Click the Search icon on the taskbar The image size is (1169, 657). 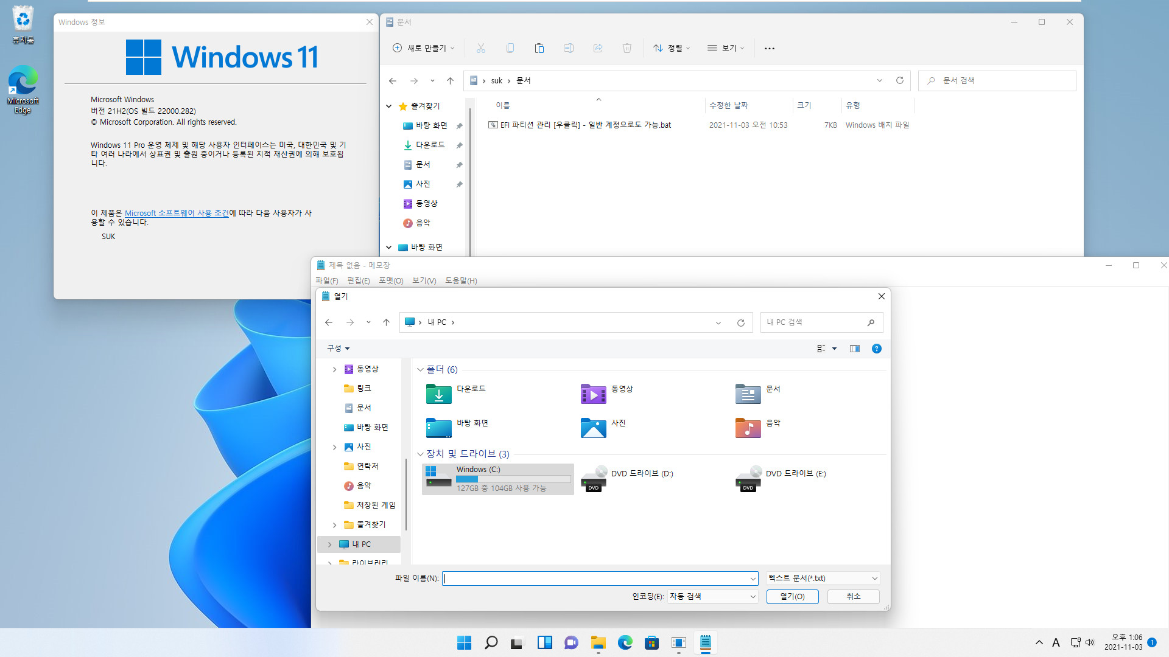click(x=491, y=642)
